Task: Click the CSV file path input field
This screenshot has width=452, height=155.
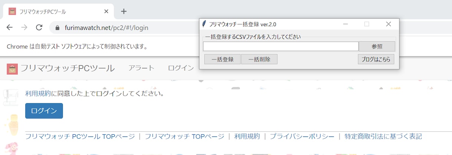Action: 281,46
